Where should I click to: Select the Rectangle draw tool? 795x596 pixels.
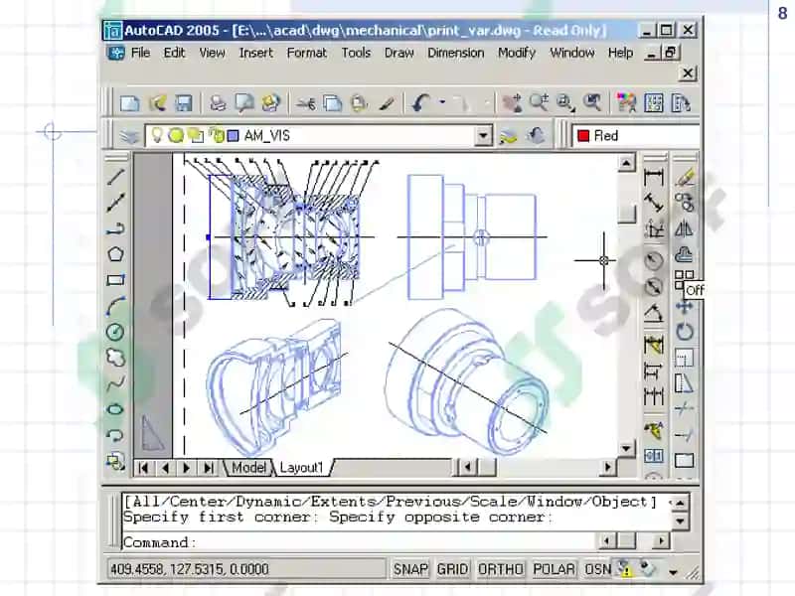click(115, 280)
